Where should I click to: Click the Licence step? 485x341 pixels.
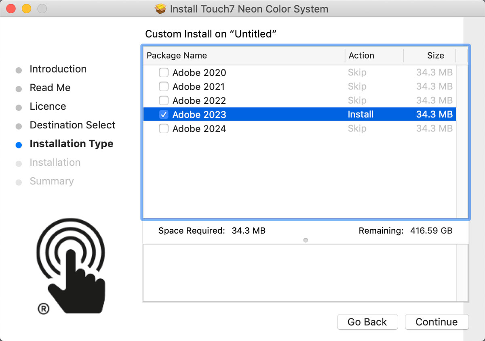[48, 107]
